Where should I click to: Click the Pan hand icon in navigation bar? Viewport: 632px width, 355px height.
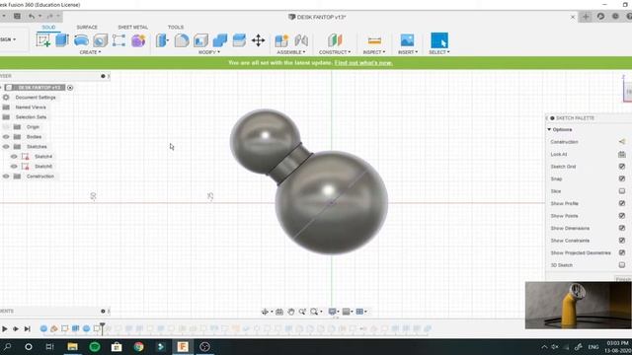pos(290,312)
